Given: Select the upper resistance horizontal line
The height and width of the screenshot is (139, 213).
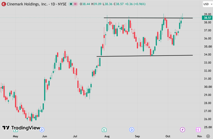Looking at the screenshot, I should [x=148, y=18].
